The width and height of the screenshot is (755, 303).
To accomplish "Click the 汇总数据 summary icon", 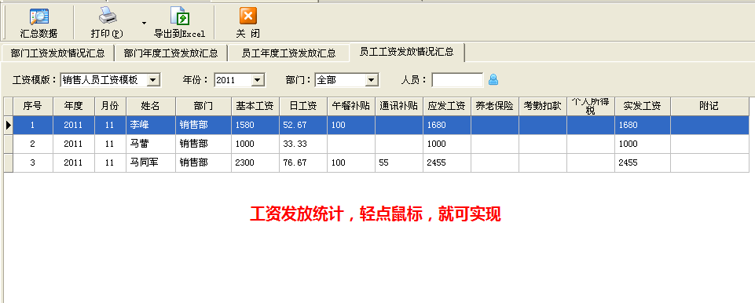I will [x=38, y=16].
